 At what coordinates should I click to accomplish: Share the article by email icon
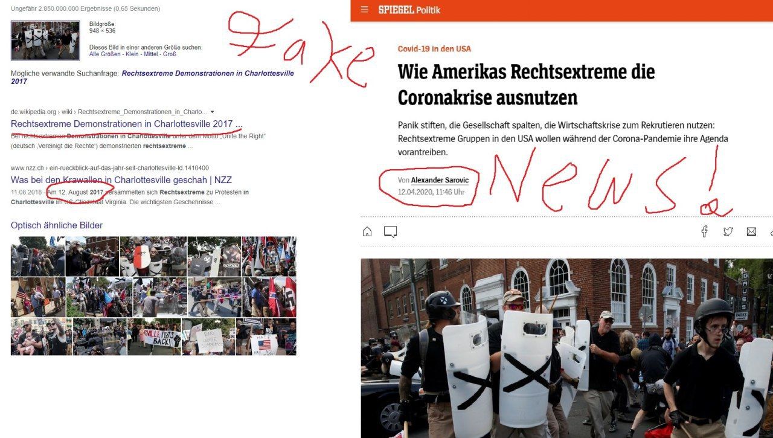[751, 231]
